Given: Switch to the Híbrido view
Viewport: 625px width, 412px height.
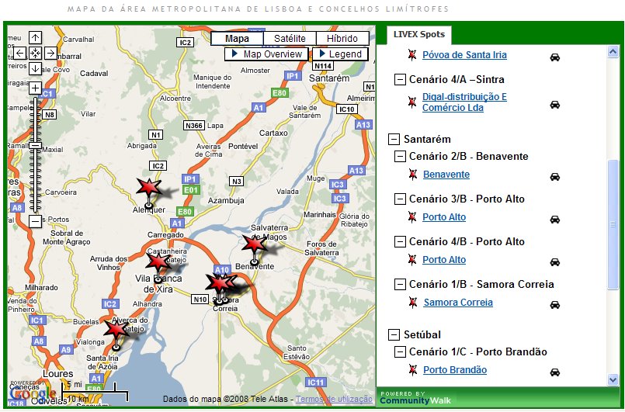Looking at the screenshot, I should click(x=342, y=39).
